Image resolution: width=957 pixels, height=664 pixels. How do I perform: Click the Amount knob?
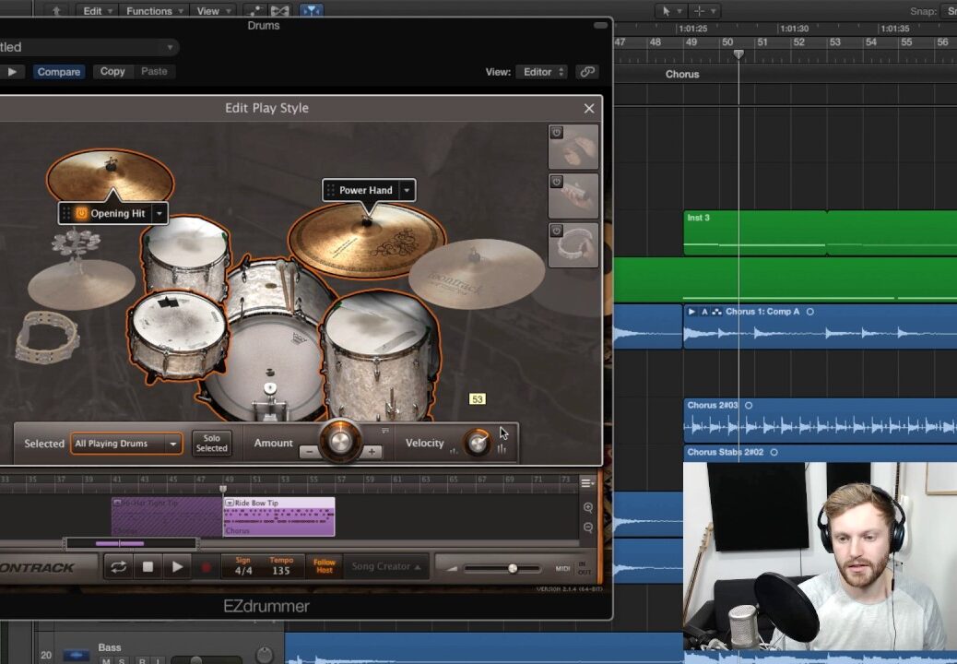[x=340, y=440]
